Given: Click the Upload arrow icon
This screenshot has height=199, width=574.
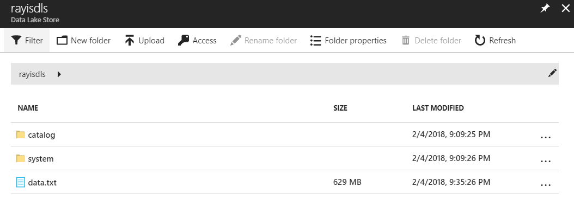Looking at the screenshot, I should 130,41.
